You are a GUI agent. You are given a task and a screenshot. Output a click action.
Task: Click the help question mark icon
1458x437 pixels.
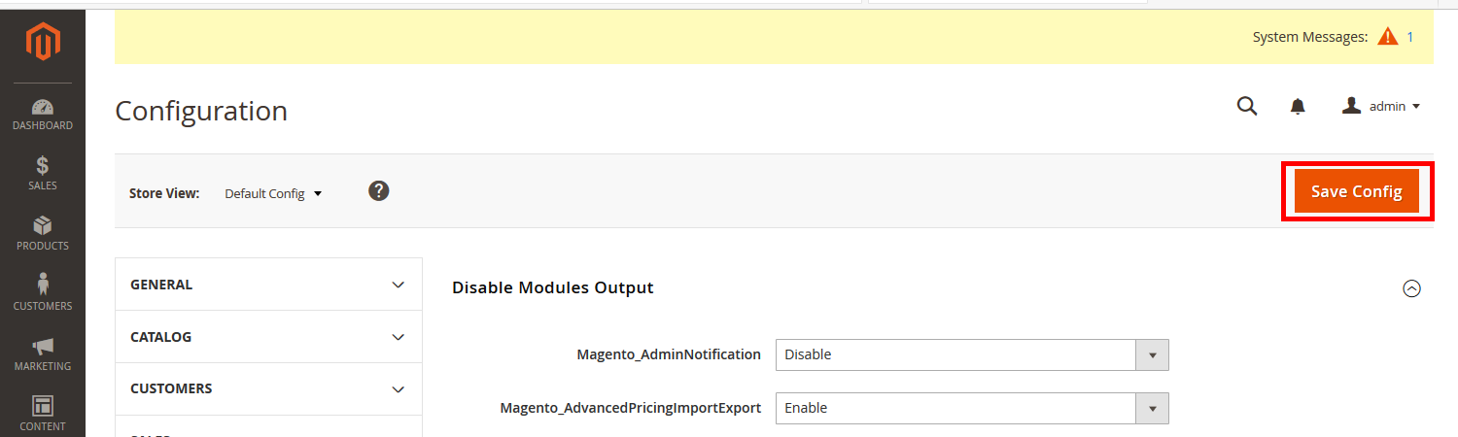379,191
